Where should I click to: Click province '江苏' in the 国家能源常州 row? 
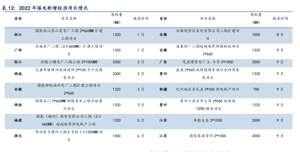coord(163,136)
